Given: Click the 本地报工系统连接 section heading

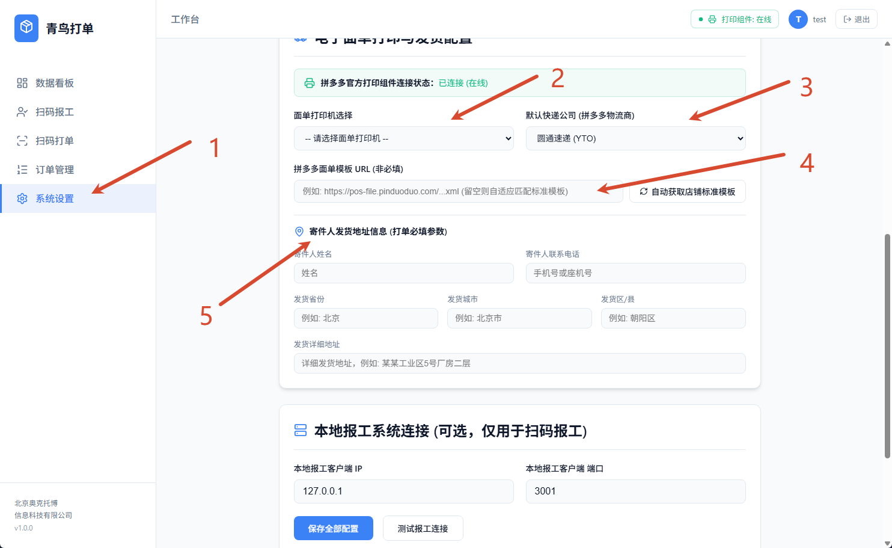Looking at the screenshot, I should tap(450, 431).
